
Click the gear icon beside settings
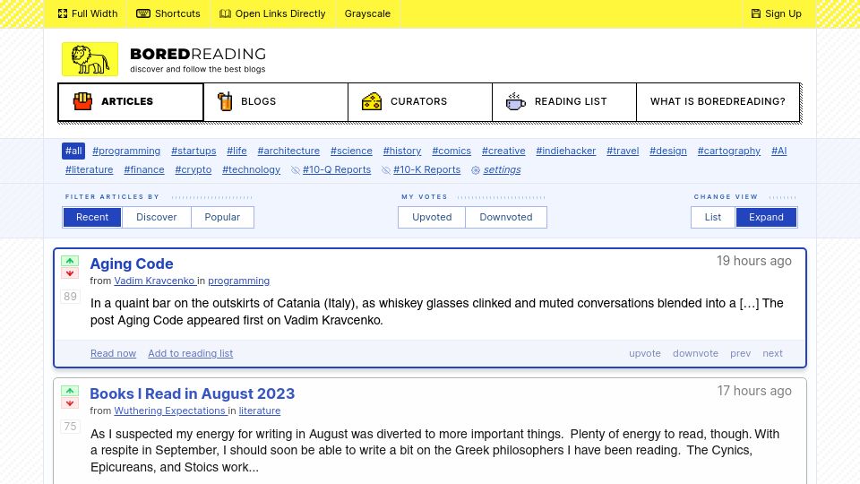click(476, 170)
